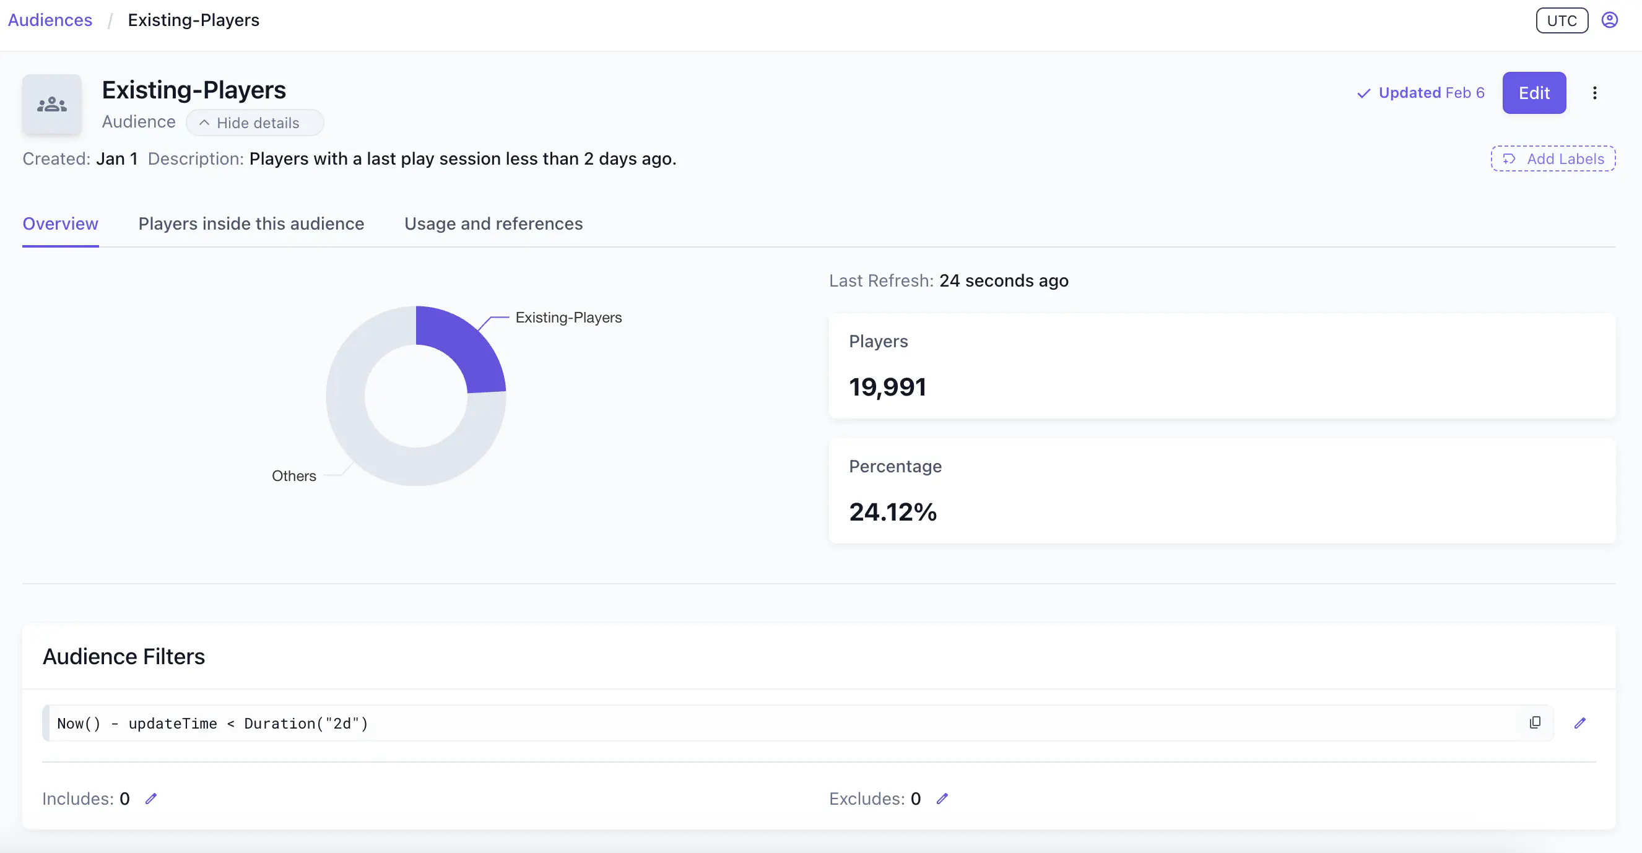Viewport: 1642px width, 853px height.
Task: Click the checkmark beside Updated Feb 6
Action: (1363, 92)
